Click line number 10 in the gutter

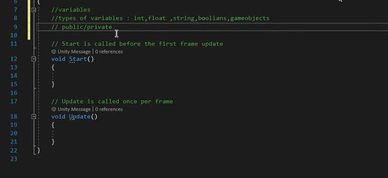[14, 35]
